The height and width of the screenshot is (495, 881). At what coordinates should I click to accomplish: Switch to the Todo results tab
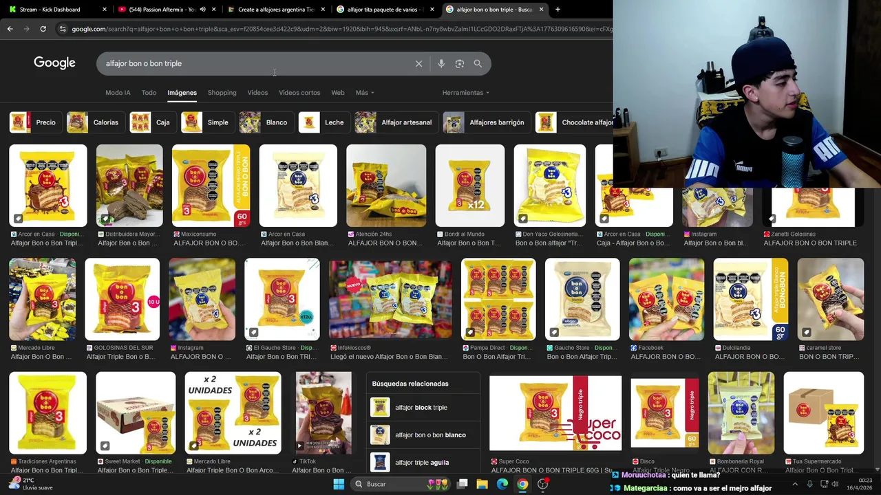(149, 93)
